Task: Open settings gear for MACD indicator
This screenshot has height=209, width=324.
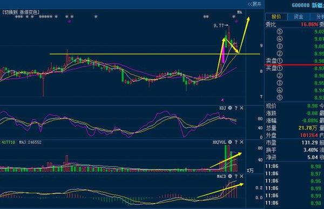Action: tap(230, 176)
